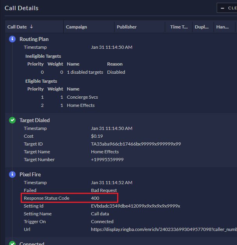Click the Target Dialed green check icon
This screenshot has height=245, width=237.
tap(12, 120)
